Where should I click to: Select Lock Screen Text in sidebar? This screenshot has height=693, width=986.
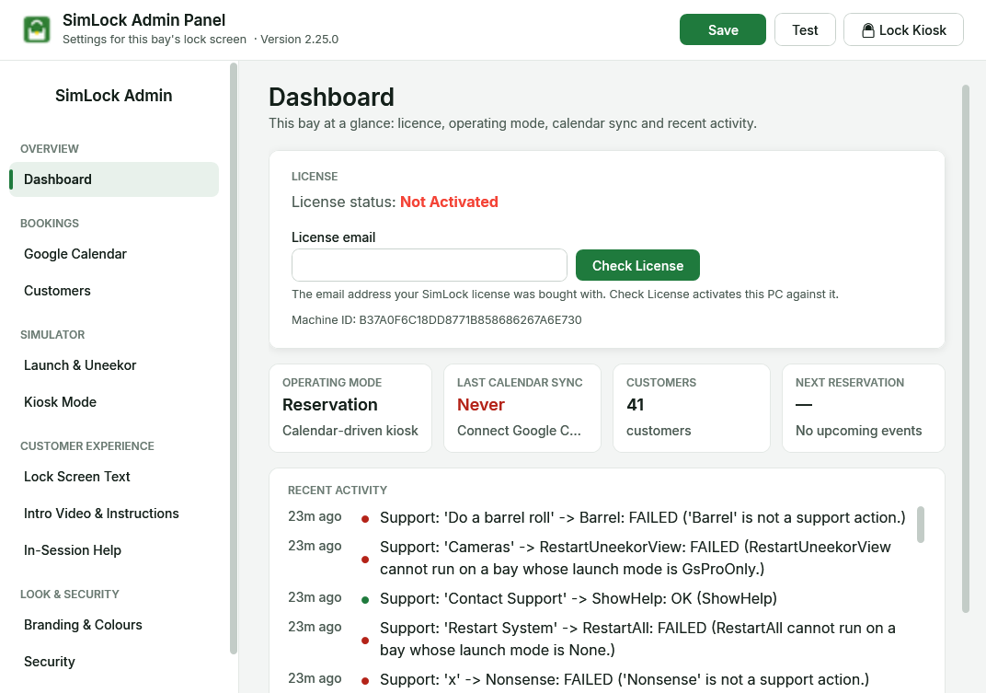click(x=114, y=477)
